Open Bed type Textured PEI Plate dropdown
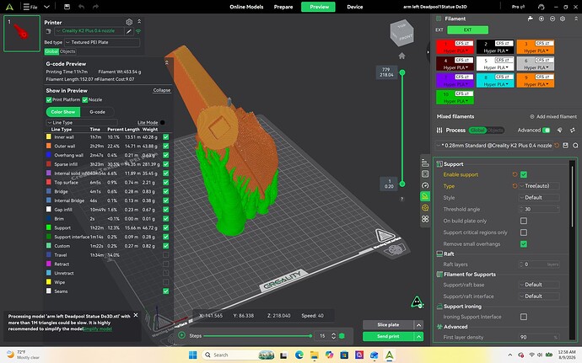Viewport: 582px width, 363px height. click(102, 42)
